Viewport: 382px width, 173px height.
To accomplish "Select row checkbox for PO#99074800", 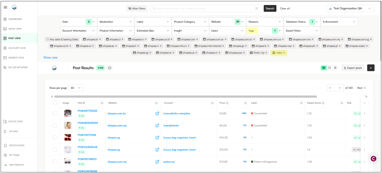I will [x=55, y=162].
